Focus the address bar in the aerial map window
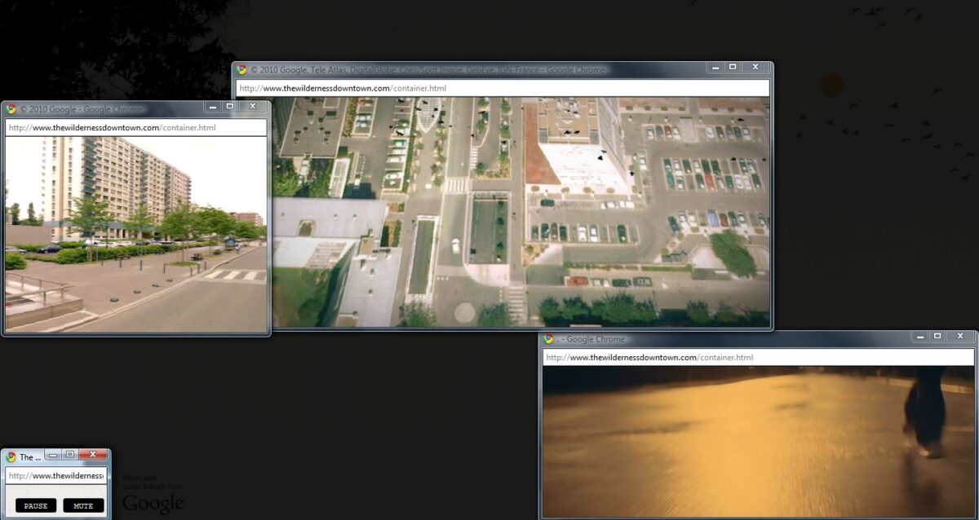 click(502, 88)
